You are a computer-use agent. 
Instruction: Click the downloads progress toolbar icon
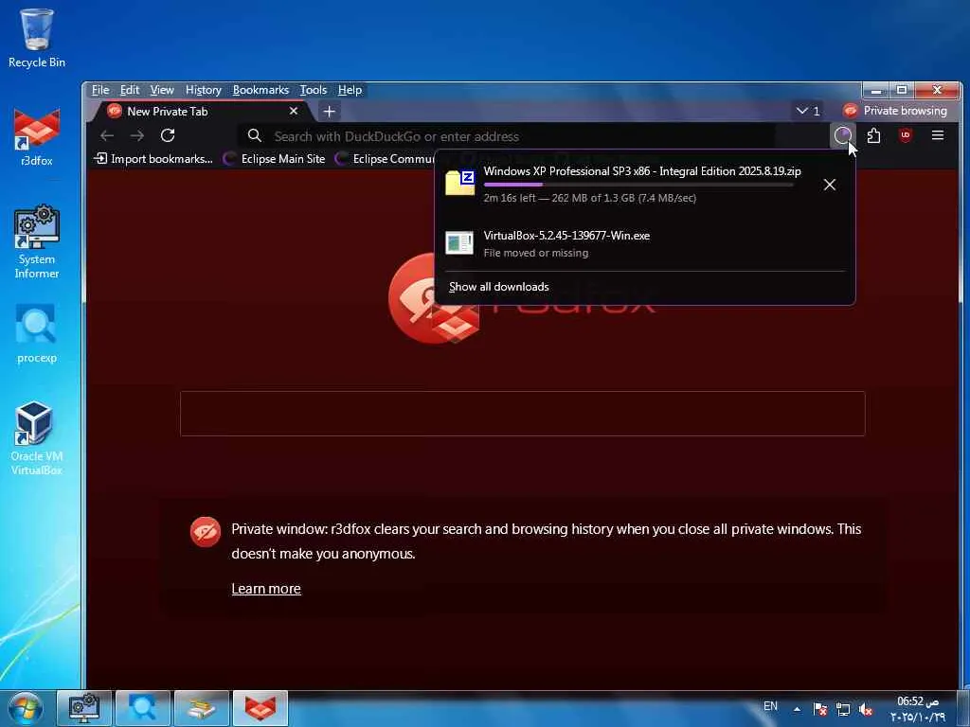842,135
